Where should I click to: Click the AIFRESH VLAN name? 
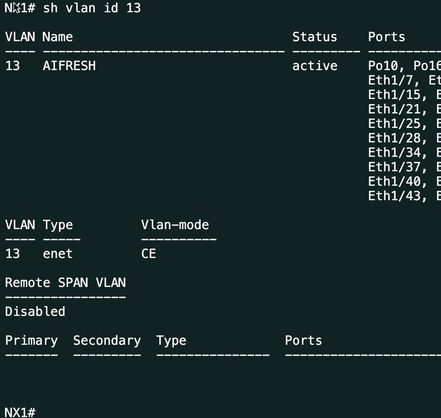point(69,66)
